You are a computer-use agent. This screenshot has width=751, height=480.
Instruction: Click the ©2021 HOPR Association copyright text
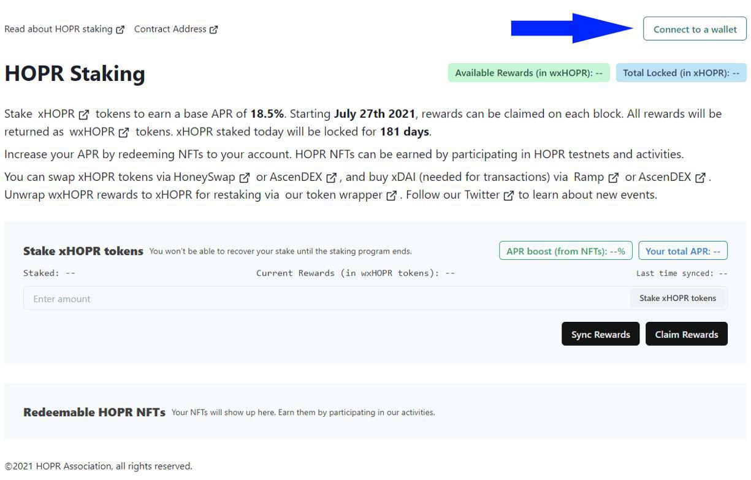98,466
